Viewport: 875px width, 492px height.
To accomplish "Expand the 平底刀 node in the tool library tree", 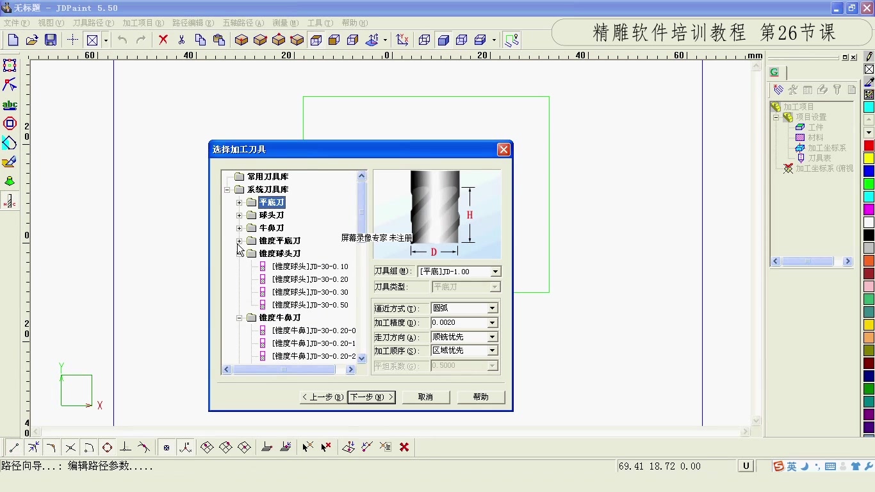I will (x=239, y=202).
